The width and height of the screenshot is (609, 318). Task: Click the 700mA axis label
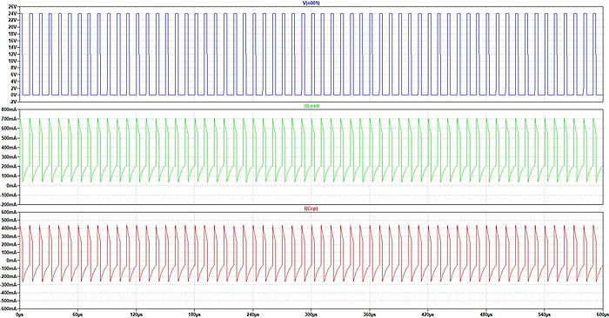click(x=10, y=119)
